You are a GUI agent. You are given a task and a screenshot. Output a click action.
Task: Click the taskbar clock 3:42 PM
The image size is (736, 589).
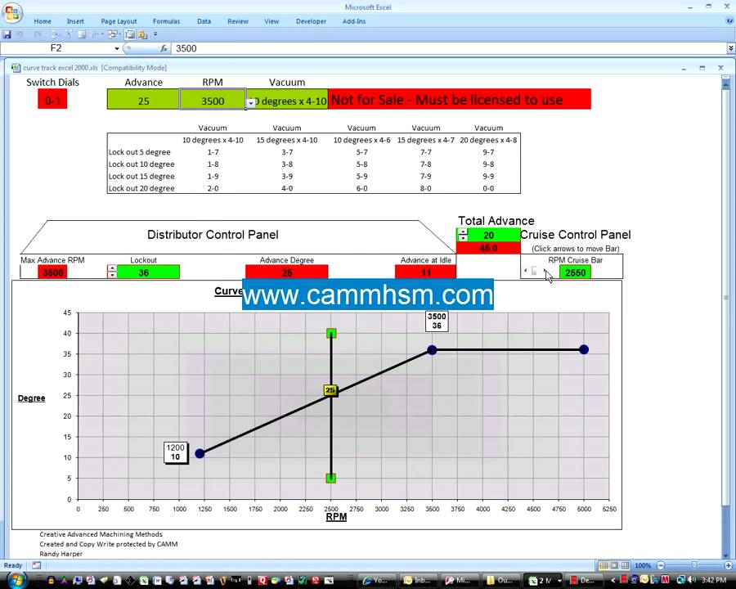(x=714, y=581)
